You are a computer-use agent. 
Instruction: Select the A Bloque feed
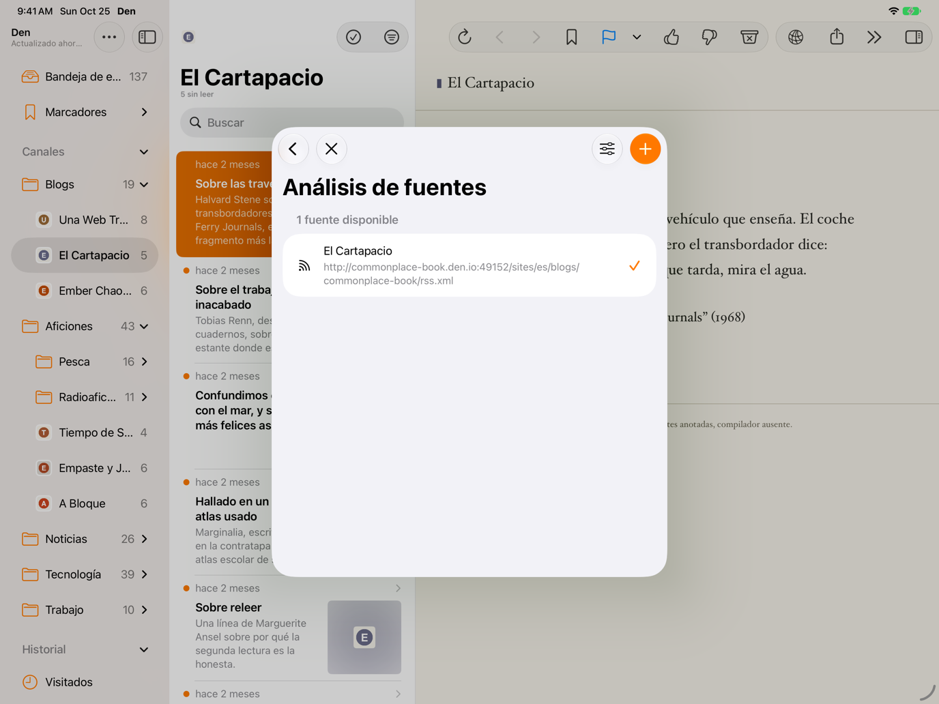(x=85, y=503)
